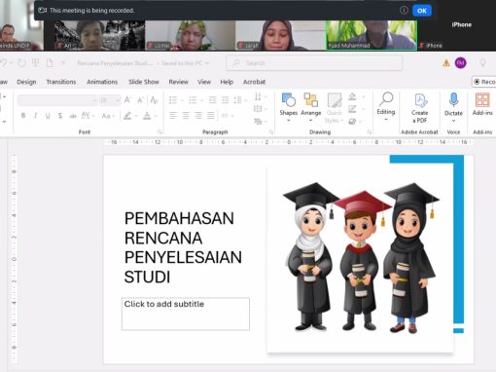Open the View tab
The image size is (496, 372).
pyautogui.click(x=204, y=82)
